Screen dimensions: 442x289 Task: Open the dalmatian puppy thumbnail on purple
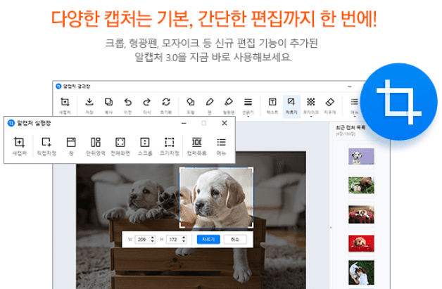click(361, 157)
